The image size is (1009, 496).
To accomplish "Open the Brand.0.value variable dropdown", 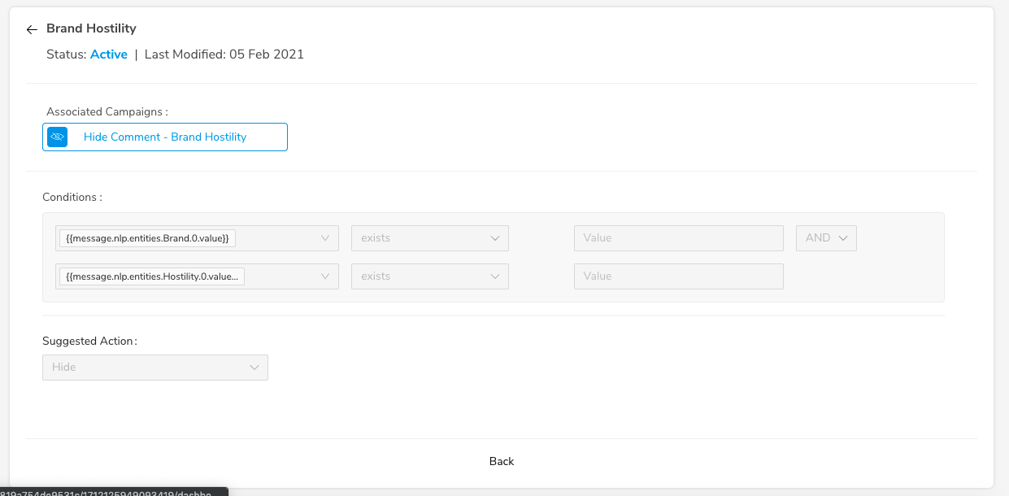I will [197, 238].
